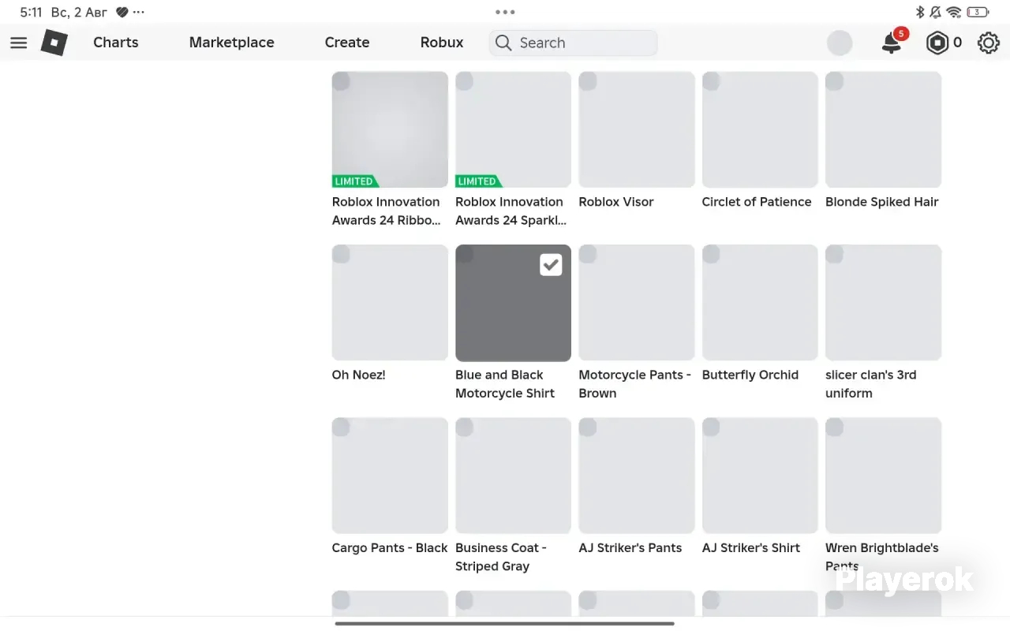Tap the magnifying glass search icon
Image resolution: width=1010 pixels, height=631 pixels.
(503, 43)
